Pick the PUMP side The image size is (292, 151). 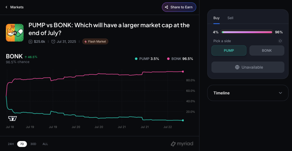(x=229, y=51)
